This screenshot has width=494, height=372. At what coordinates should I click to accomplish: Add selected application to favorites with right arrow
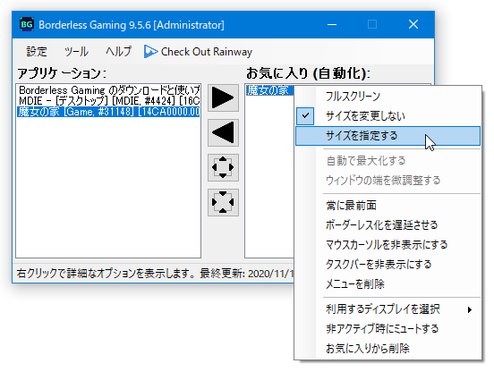[x=223, y=97]
